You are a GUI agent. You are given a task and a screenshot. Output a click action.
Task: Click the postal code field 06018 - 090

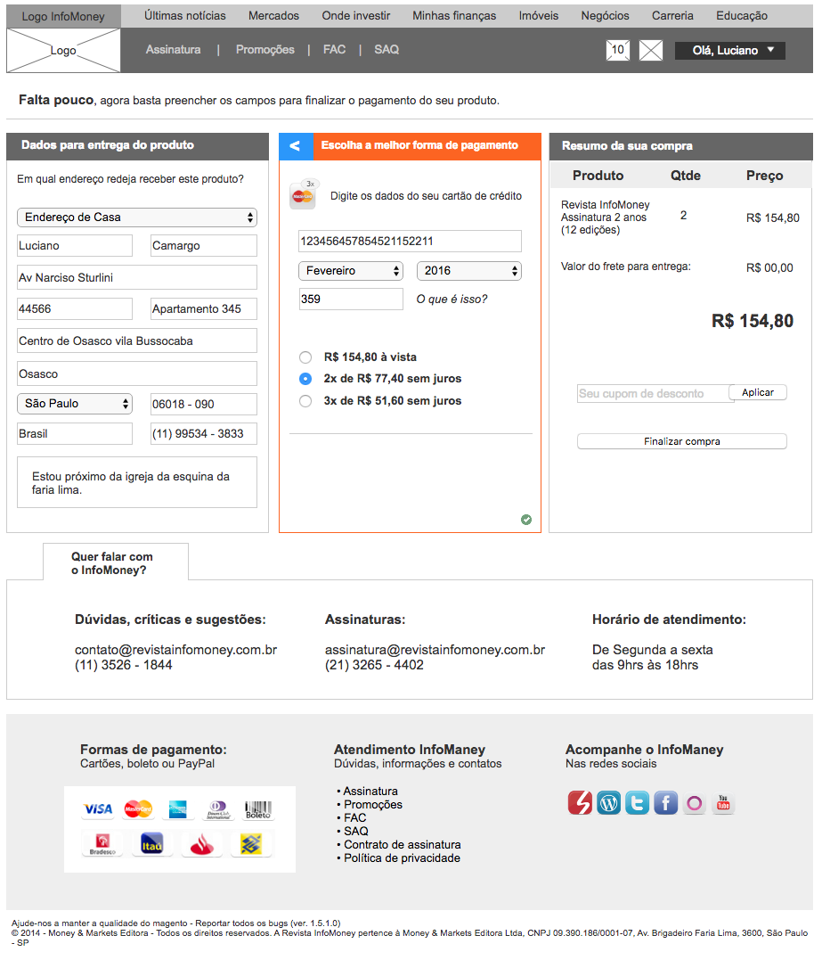(x=204, y=404)
